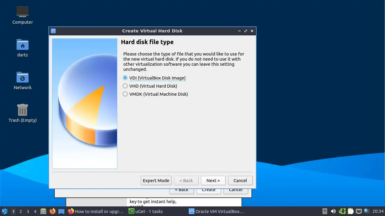Open the dartz home folder icon

tap(23, 48)
